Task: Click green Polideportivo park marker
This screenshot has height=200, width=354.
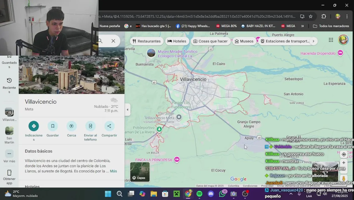Action: [x=159, y=129]
